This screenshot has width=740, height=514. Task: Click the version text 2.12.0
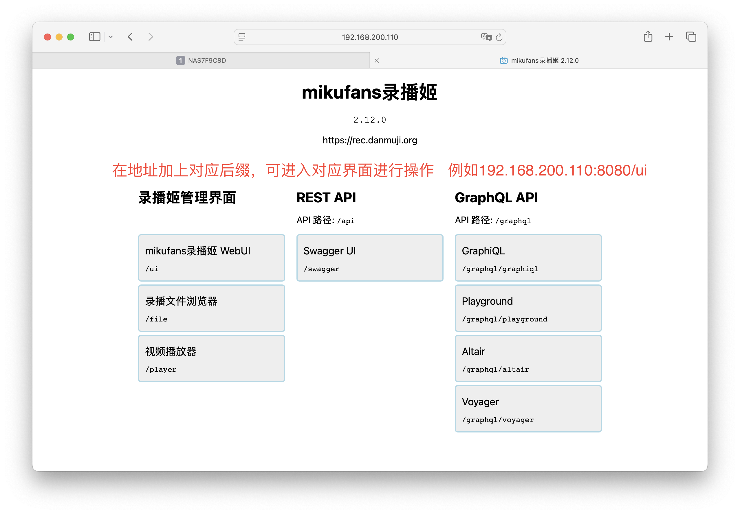pos(370,120)
